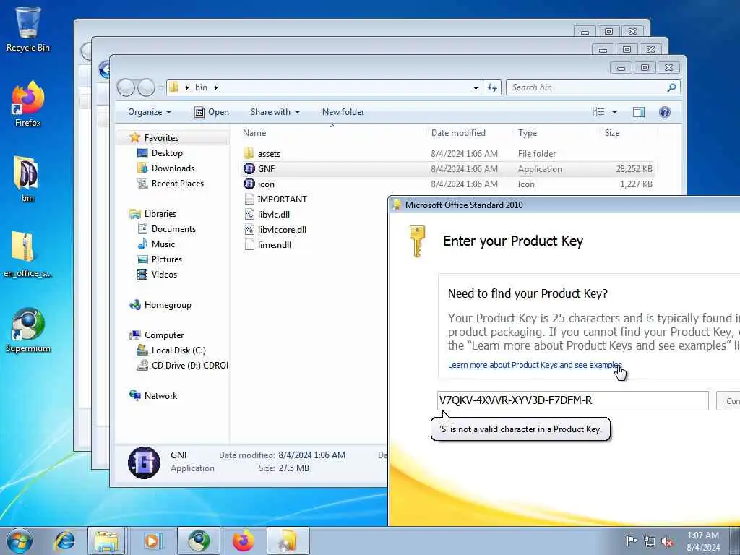Click Open in the Explorer toolbar
740x555 pixels.
coord(212,112)
